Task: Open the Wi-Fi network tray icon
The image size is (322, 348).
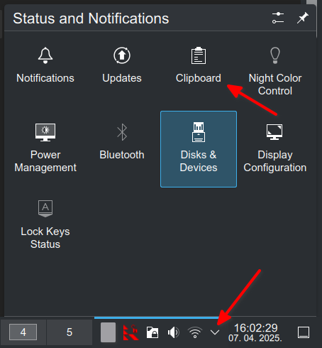Action: pyautogui.click(x=195, y=332)
